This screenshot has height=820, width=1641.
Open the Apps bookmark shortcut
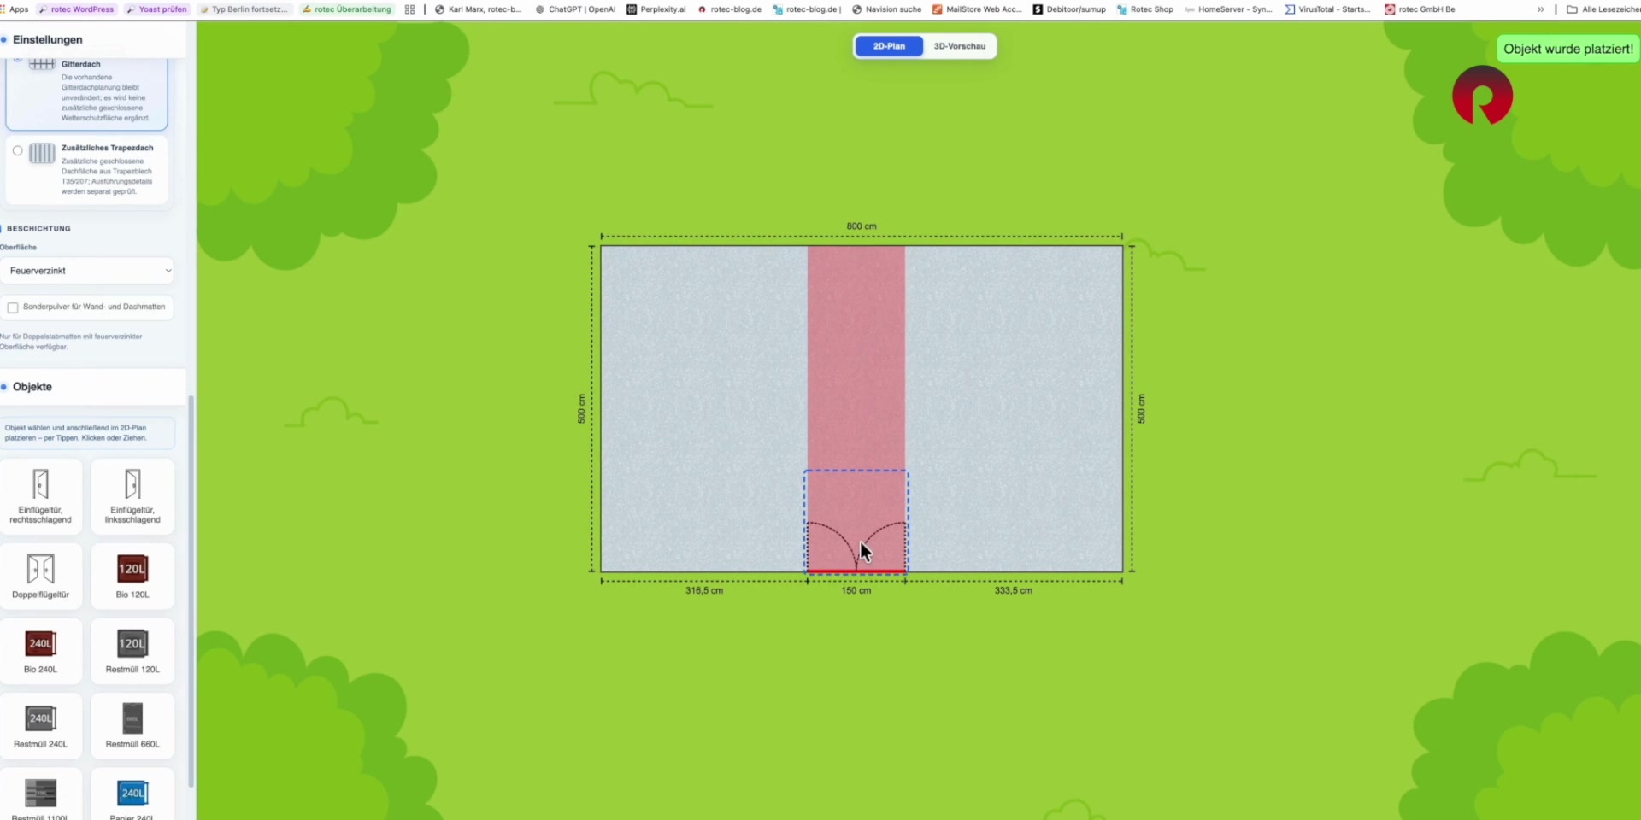point(15,9)
